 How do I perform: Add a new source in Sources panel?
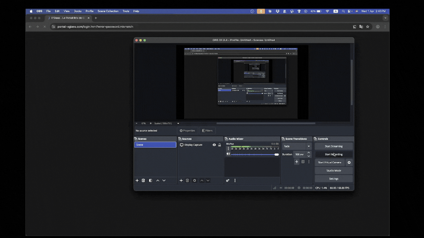(181, 180)
